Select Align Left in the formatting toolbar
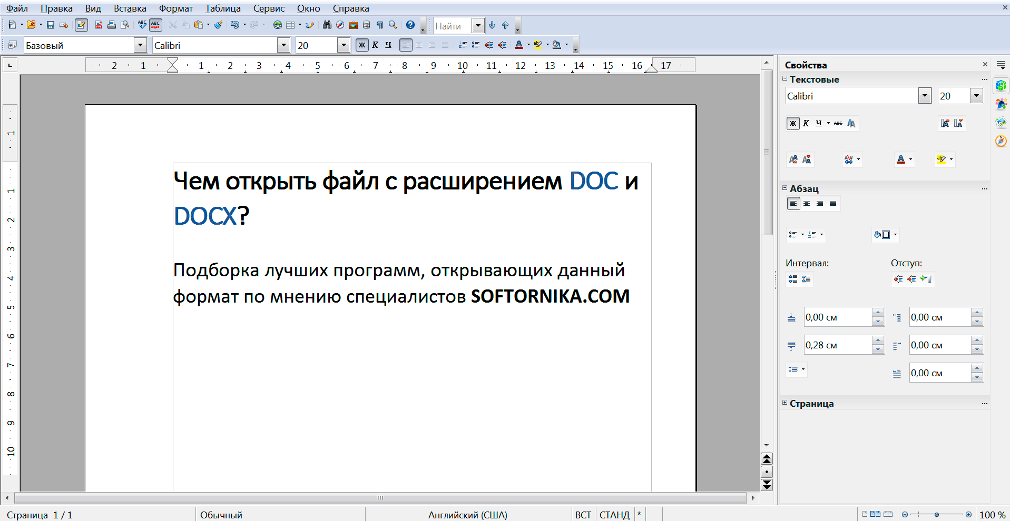Screen dimensions: 1010x521 [x=405, y=45]
